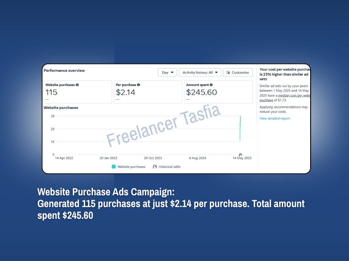
Task: Click the Amount spent info icon
Action: pyautogui.click(x=211, y=85)
